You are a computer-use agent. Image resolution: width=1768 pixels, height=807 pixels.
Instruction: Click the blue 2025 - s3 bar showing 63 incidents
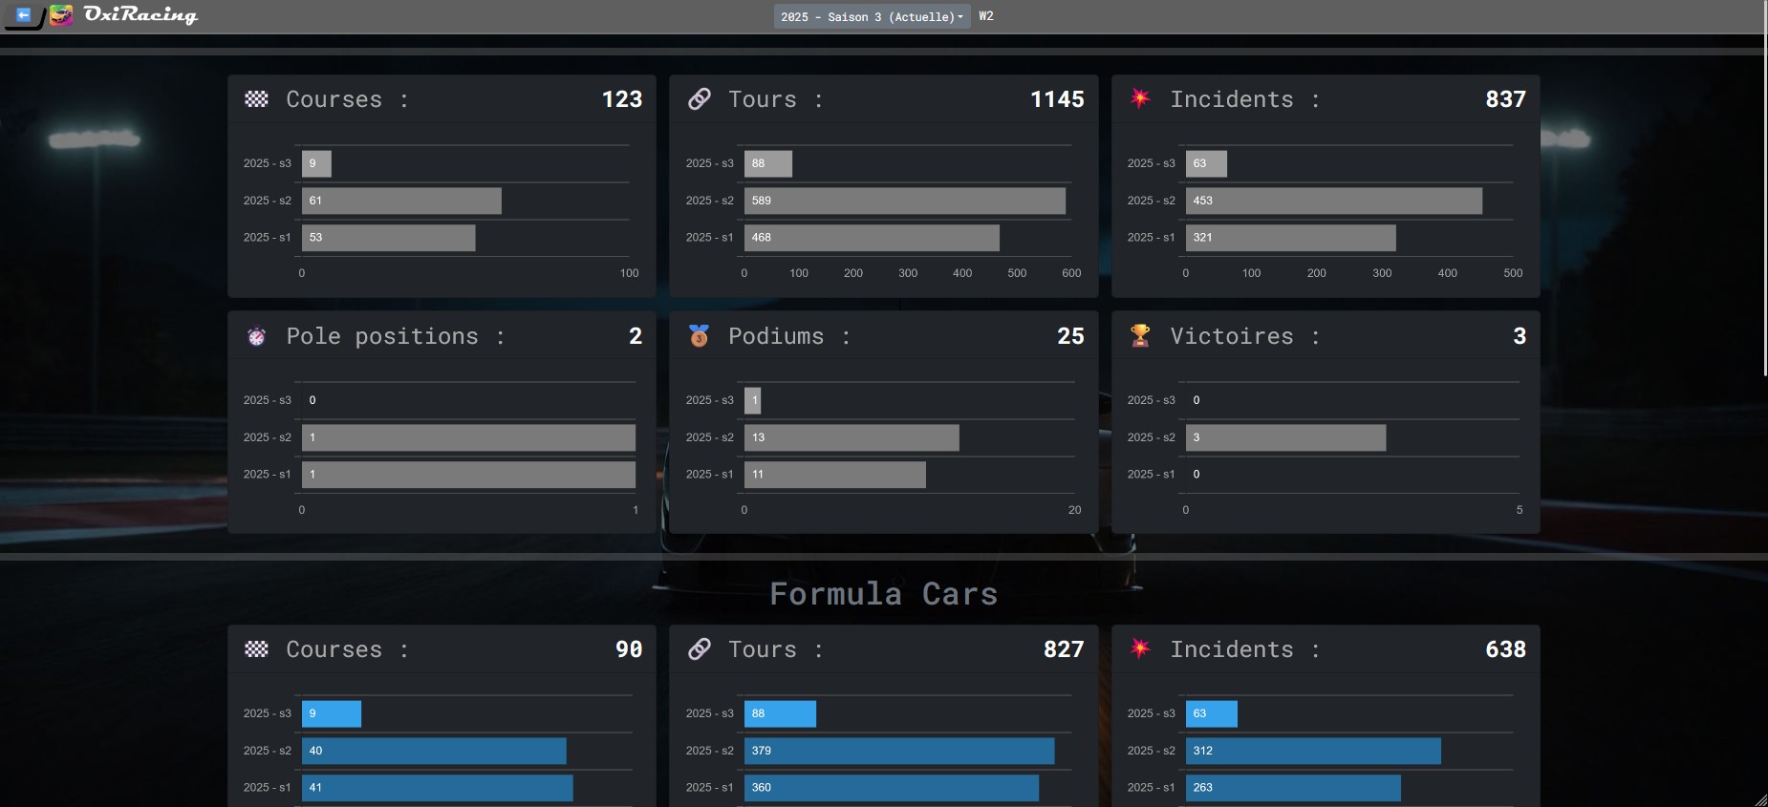1212,713
